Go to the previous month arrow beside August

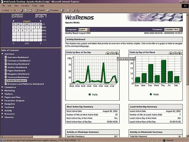click(13, 21)
